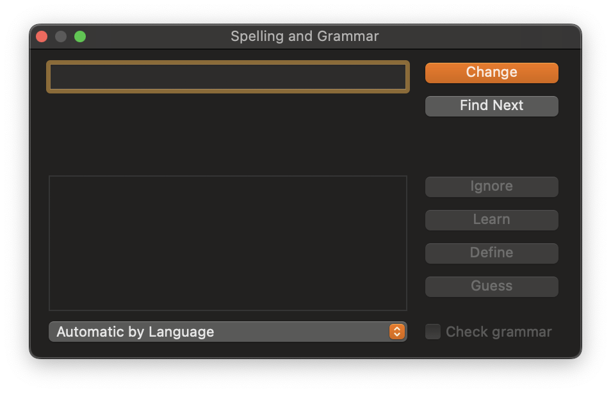Click the orange up-down arrows on language selector

396,332
